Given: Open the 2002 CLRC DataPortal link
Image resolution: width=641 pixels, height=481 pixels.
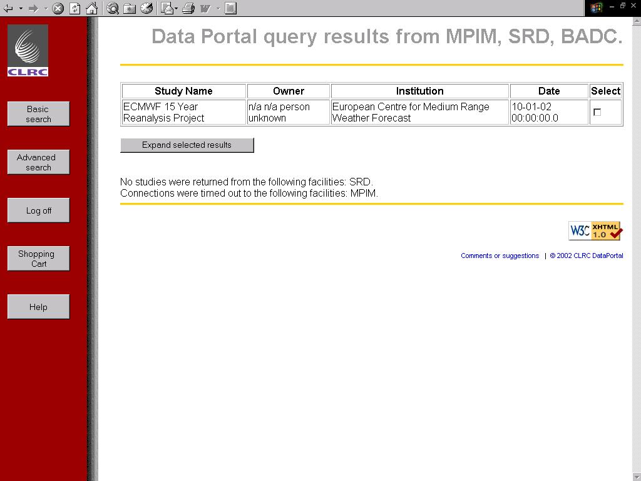Looking at the screenshot, I should [586, 256].
